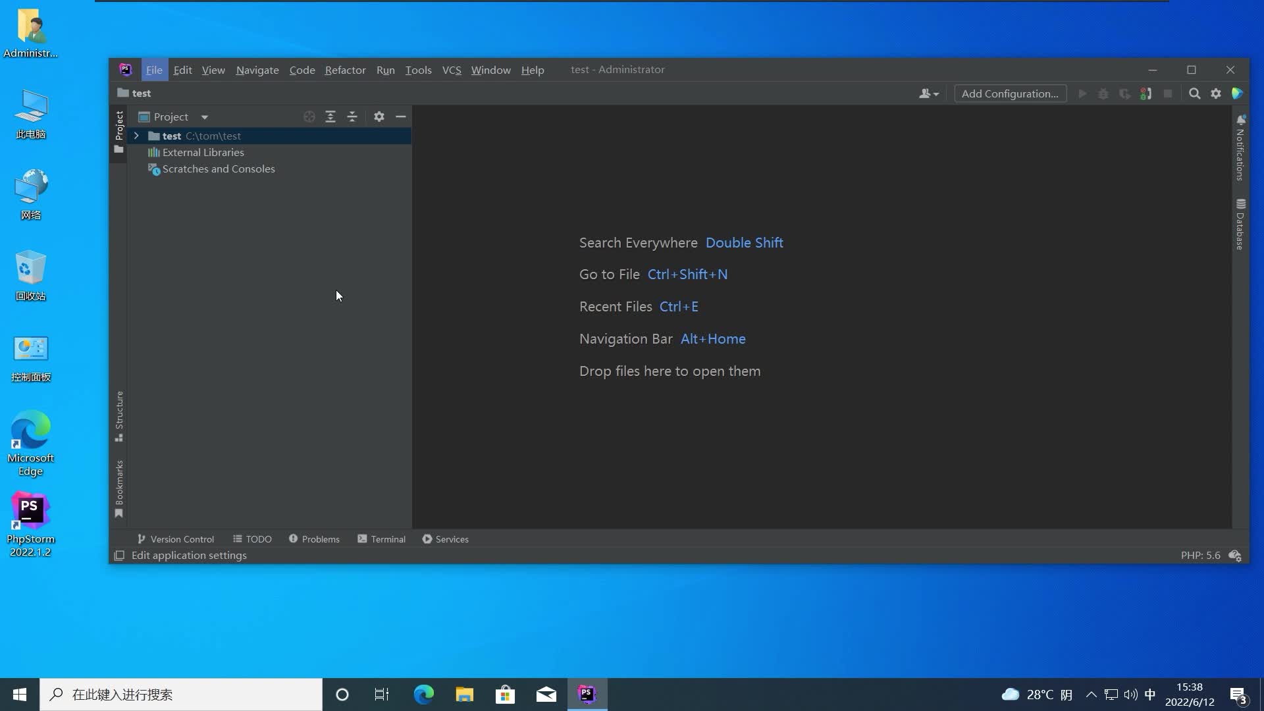This screenshot has height=711, width=1264.
Task: Expand the test project folder node
Action: [136, 136]
